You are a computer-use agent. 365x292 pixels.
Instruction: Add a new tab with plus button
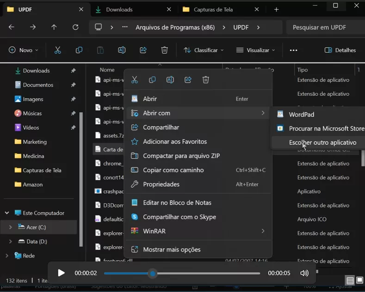276,10
